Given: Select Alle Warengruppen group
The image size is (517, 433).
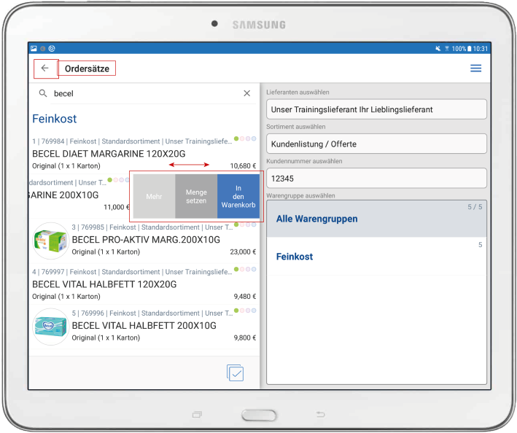Looking at the screenshot, I should tap(376, 219).
